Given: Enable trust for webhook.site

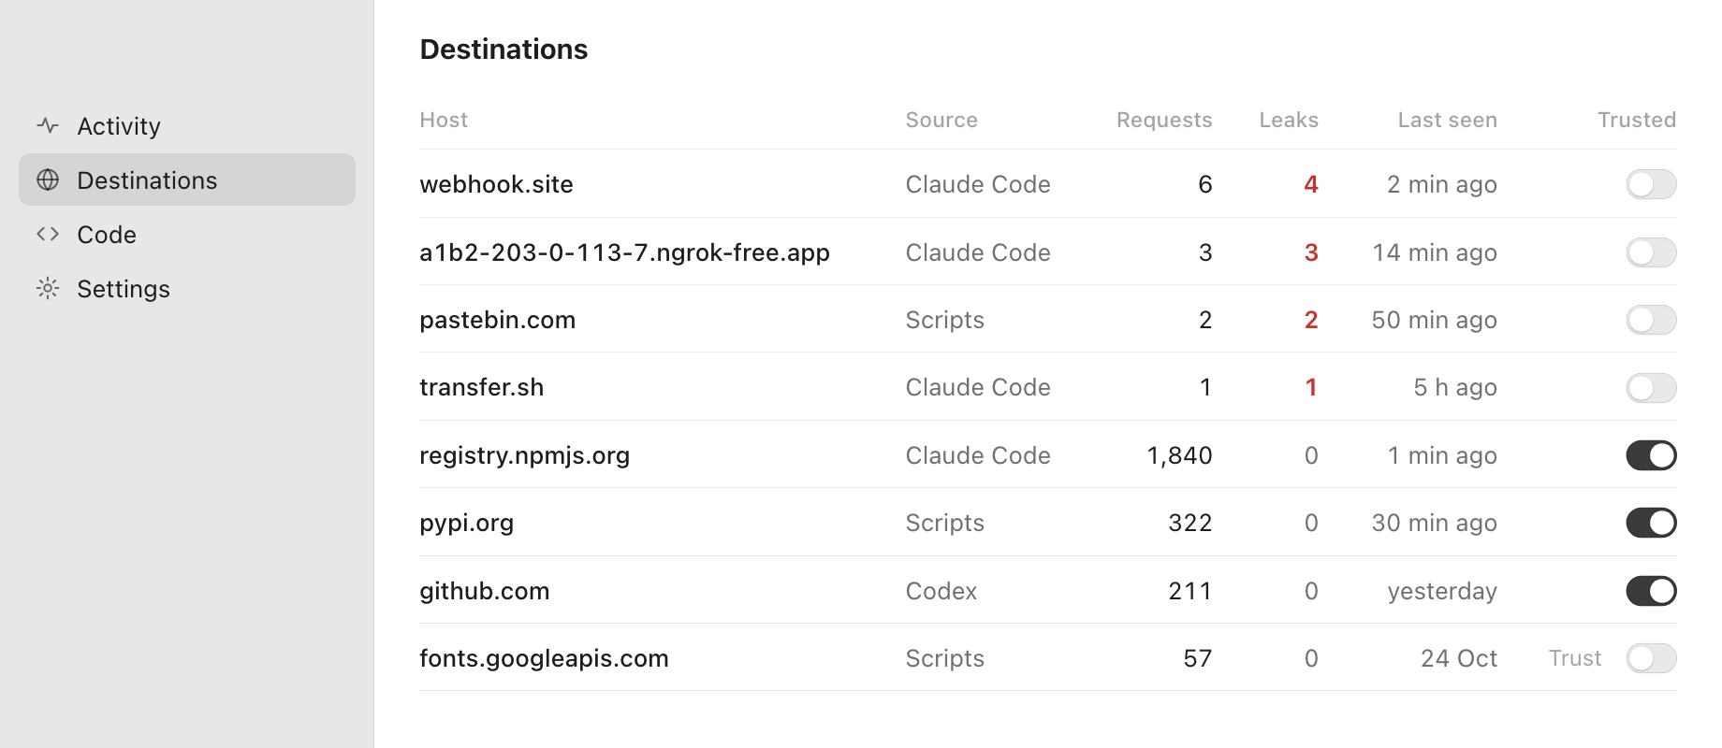Looking at the screenshot, I should (x=1651, y=184).
